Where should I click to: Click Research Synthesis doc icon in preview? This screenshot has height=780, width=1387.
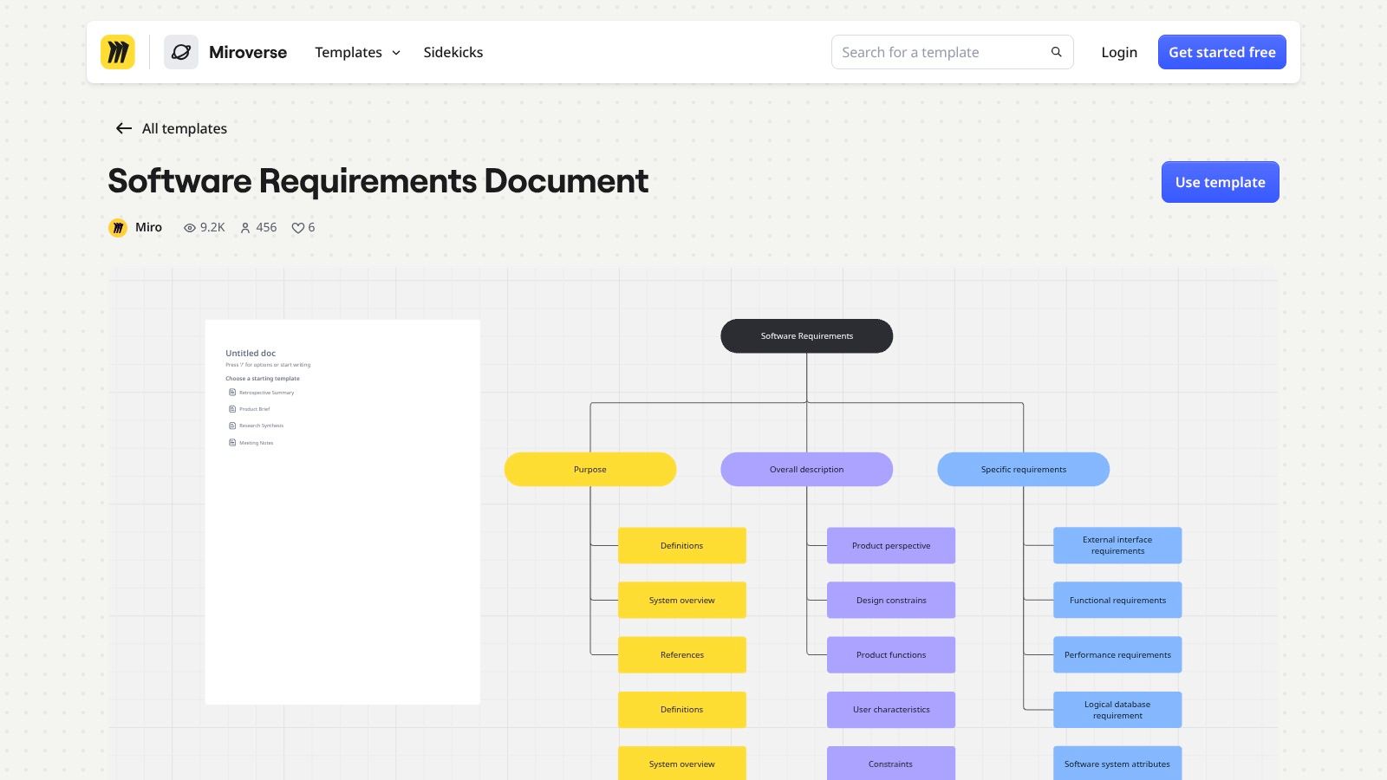tap(232, 426)
